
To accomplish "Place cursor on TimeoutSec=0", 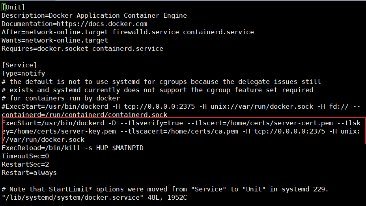I will [25, 156].
